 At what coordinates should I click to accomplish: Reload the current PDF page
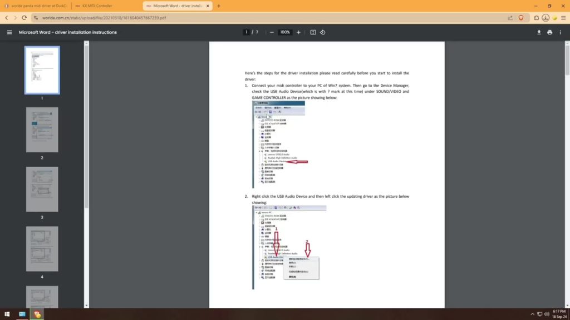tap(24, 17)
